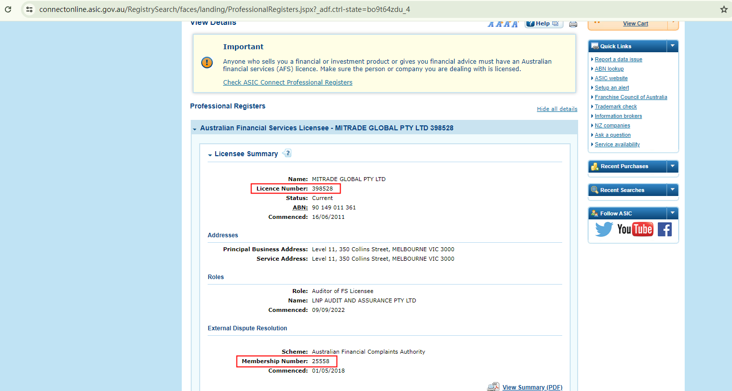
Task: Open the Trademark check link
Action: pos(616,106)
